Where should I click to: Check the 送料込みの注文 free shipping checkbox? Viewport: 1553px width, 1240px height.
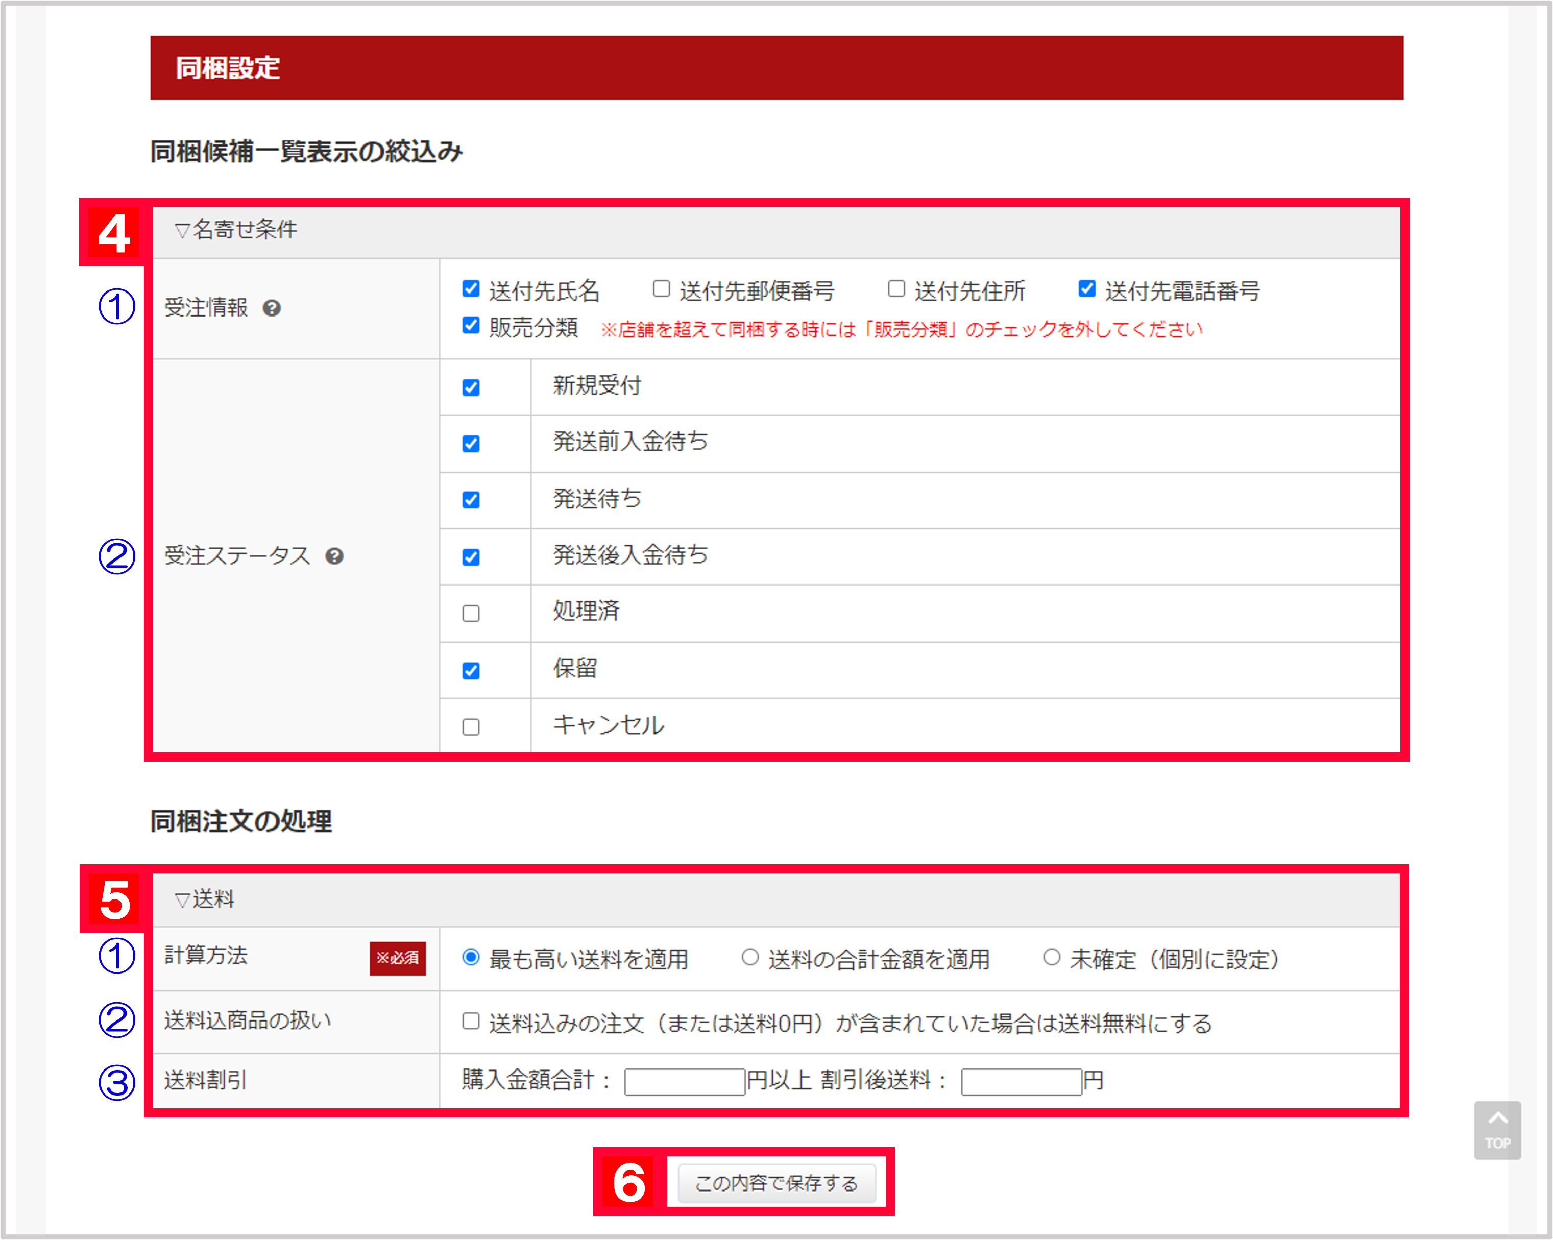(x=471, y=1021)
